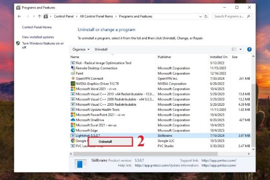Open Control Panel Home link
270x180 pixels.
pos(37,27)
